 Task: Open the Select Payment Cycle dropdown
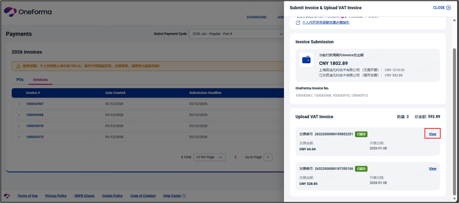point(236,34)
